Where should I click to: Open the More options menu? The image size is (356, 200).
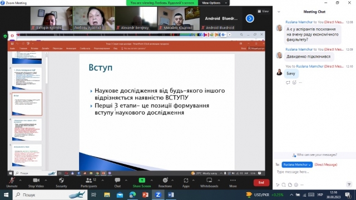click(233, 183)
